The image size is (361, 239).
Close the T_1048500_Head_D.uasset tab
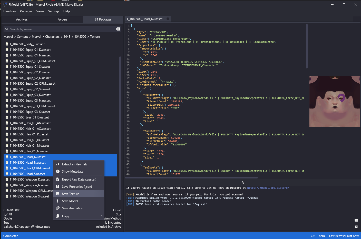tap(168, 19)
